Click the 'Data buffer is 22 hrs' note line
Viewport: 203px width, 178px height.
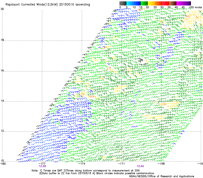tap(97, 173)
